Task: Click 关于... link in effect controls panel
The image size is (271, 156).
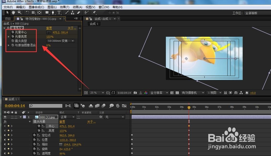Action: [x=72, y=28]
